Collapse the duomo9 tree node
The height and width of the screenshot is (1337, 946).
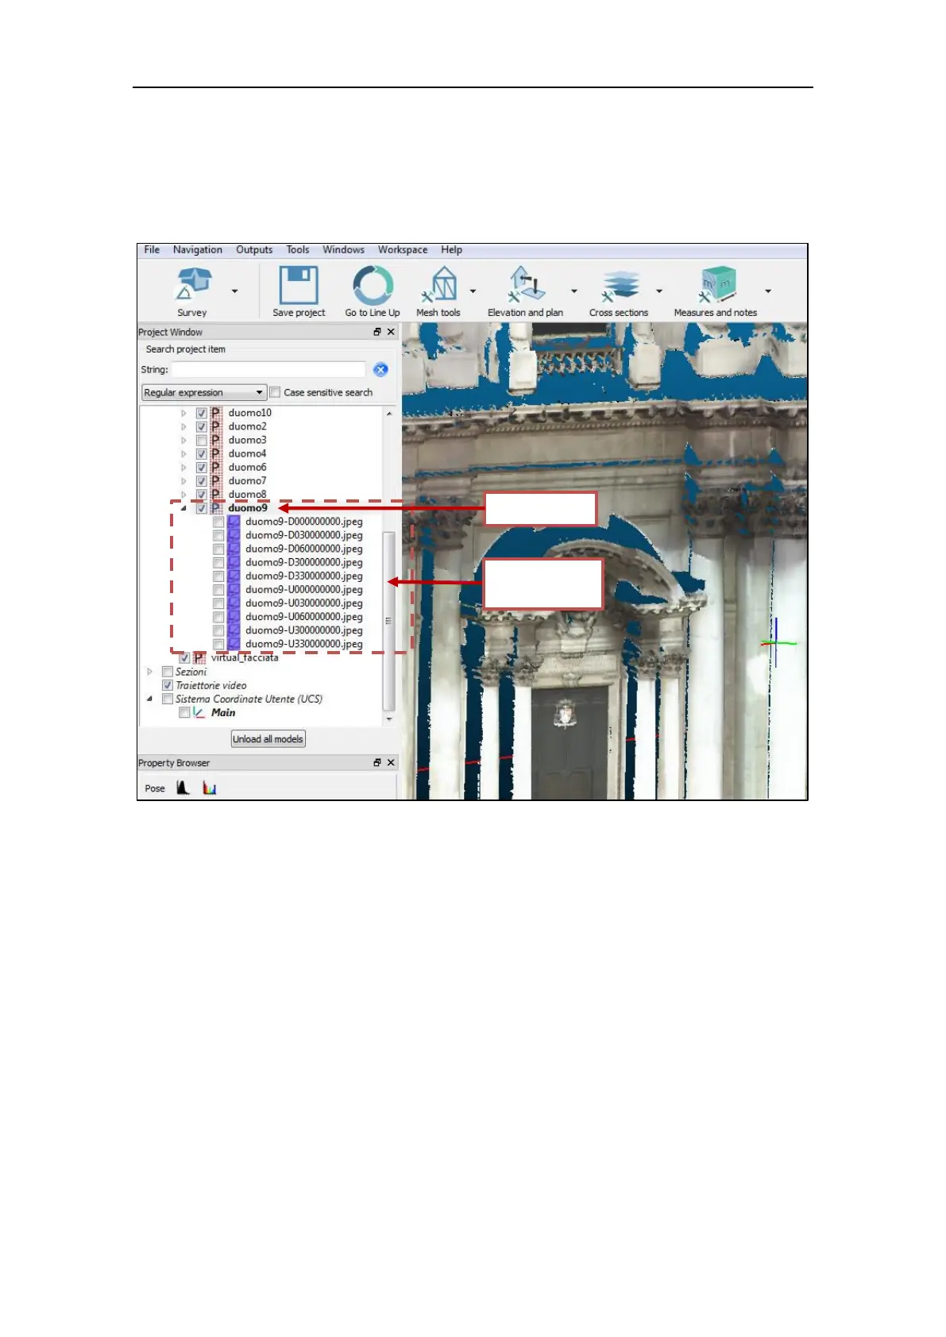(x=183, y=508)
